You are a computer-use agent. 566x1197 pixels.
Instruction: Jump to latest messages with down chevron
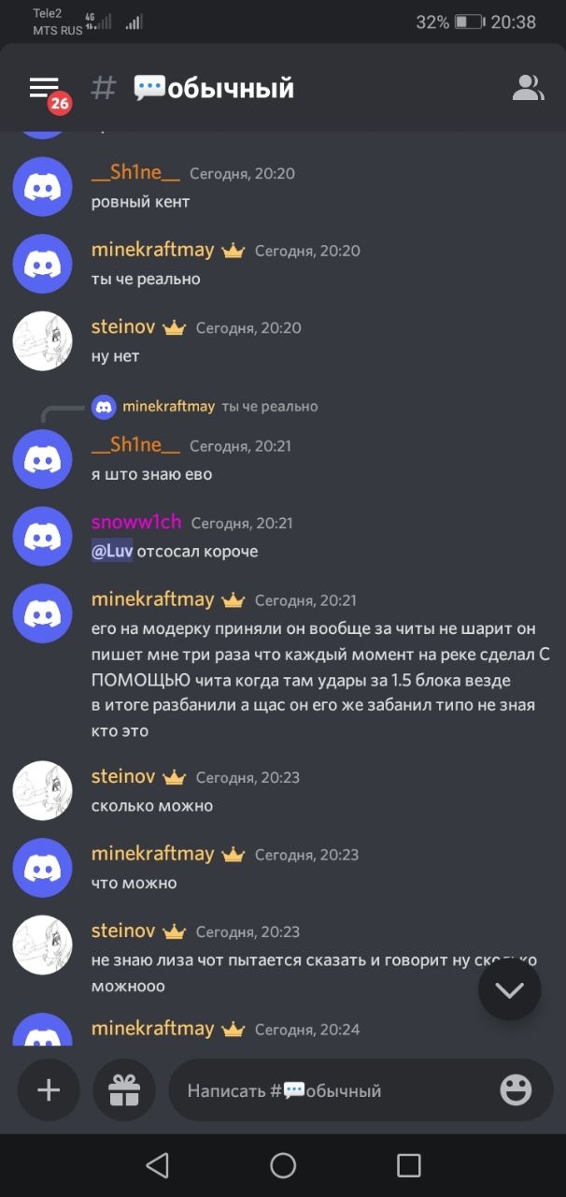click(510, 989)
